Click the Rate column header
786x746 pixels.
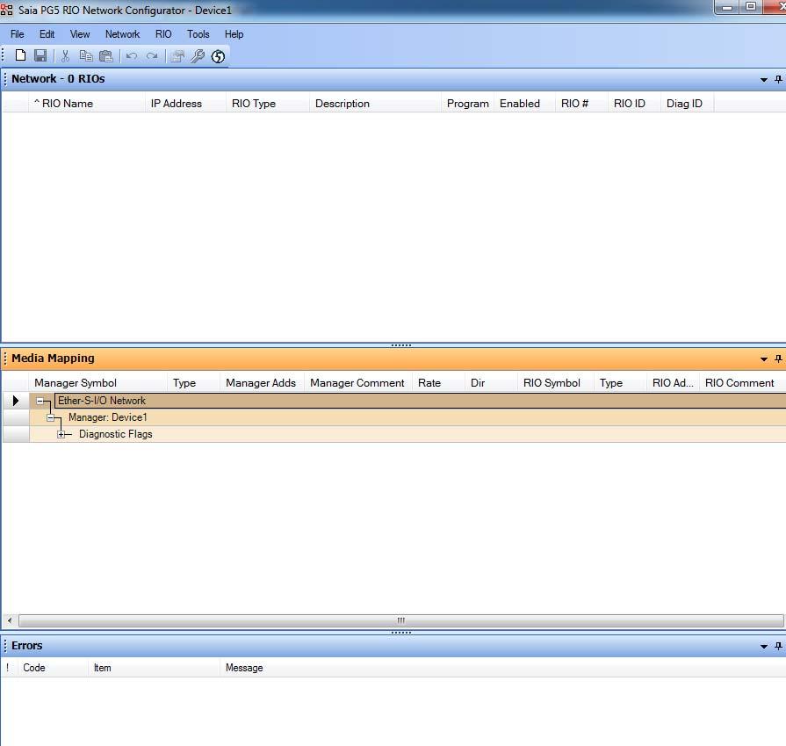coord(438,383)
